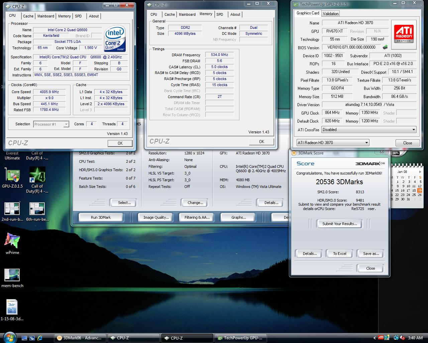Switch to 3DMark06 taskbar button
428x343 pixels.
point(80,338)
